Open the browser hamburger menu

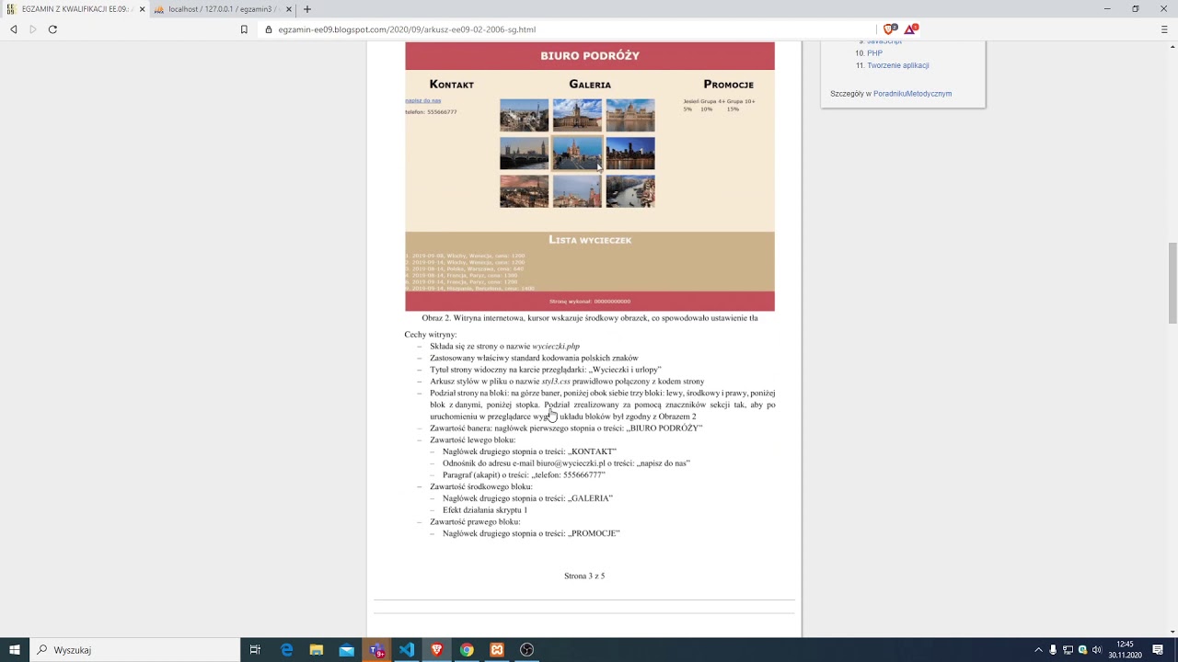tap(1164, 29)
